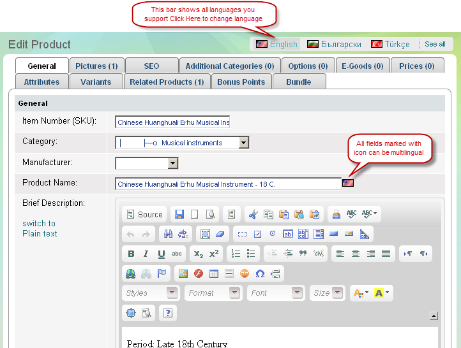Open the Styles dropdown
461x348 pixels.
pyautogui.click(x=150, y=293)
